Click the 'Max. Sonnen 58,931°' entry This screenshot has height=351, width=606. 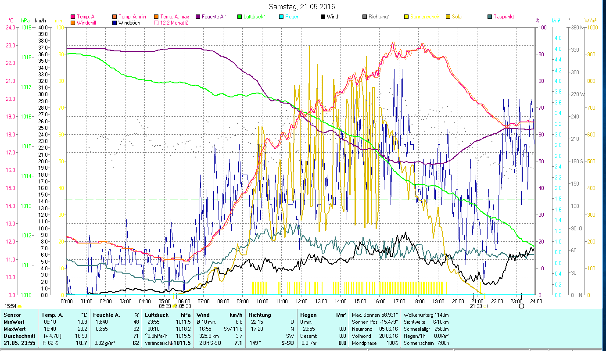coord(375,315)
